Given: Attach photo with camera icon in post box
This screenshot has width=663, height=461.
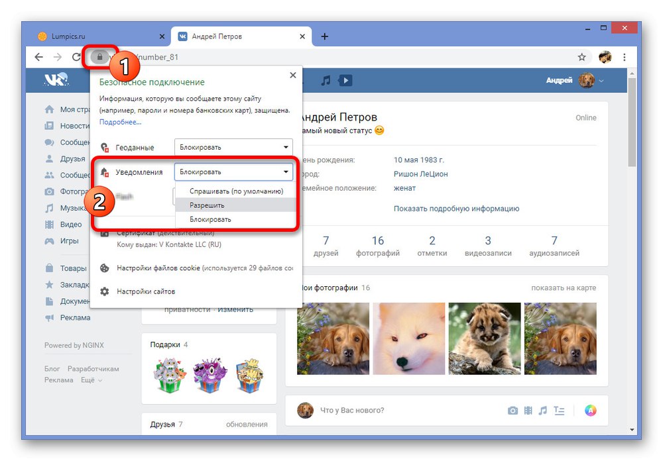Looking at the screenshot, I should [512, 410].
